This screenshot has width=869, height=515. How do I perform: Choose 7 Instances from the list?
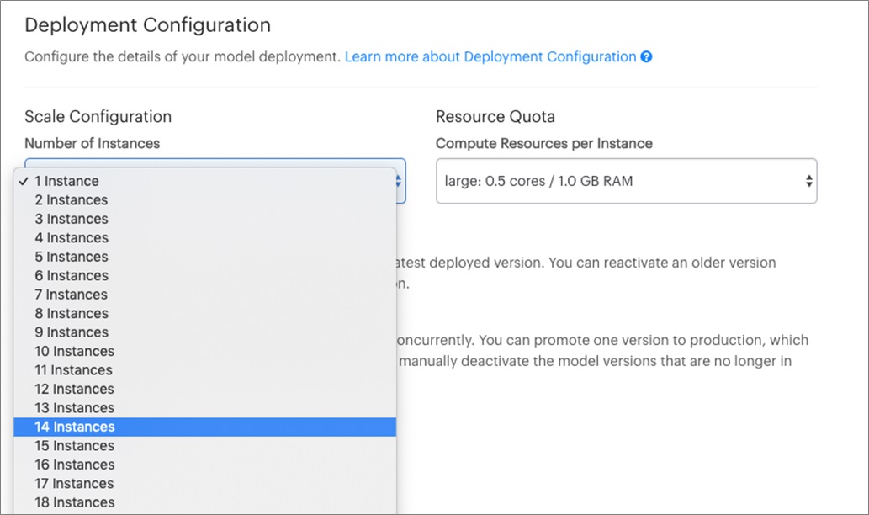click(x=205, y=295)
